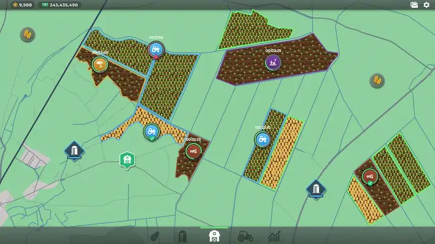
Task: Tap the orange task icon timed 00:01:48
Action: click(100, 65)
